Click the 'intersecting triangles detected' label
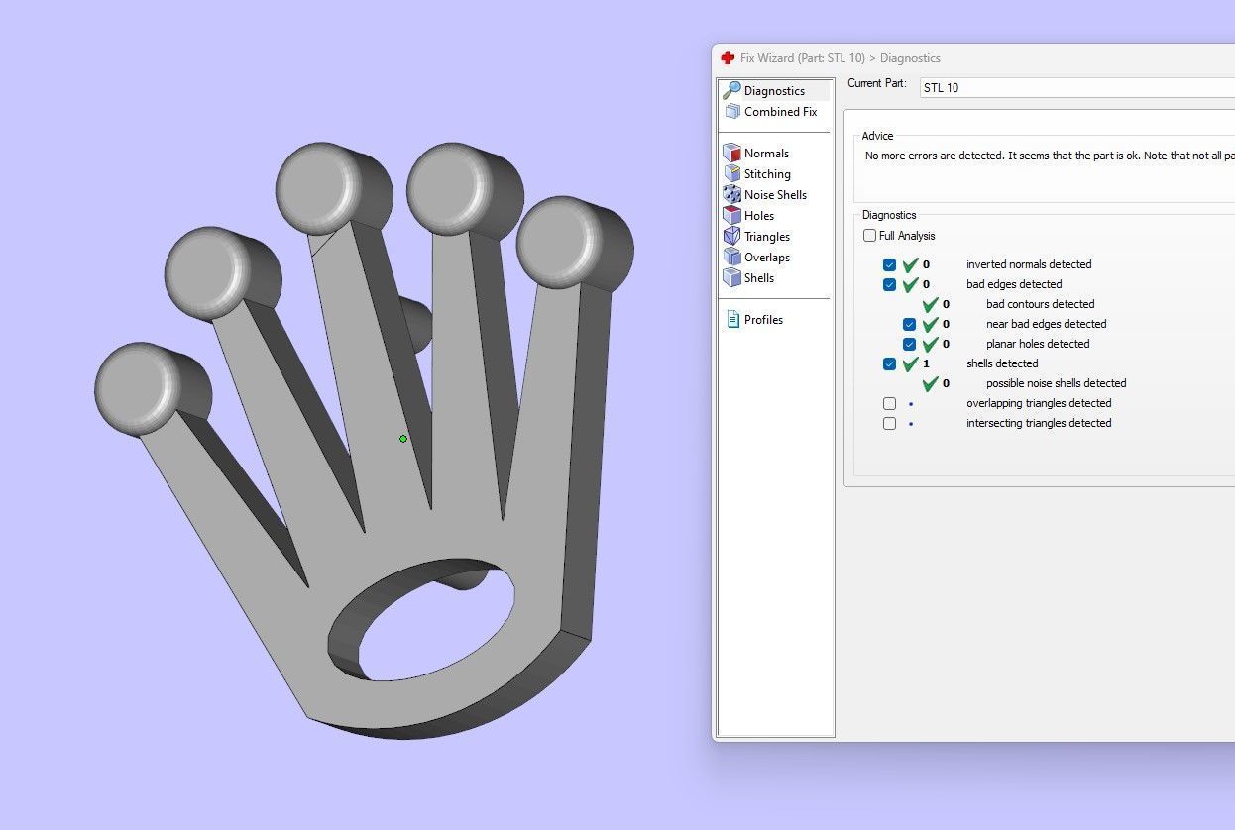 (x=1039, y=423)
